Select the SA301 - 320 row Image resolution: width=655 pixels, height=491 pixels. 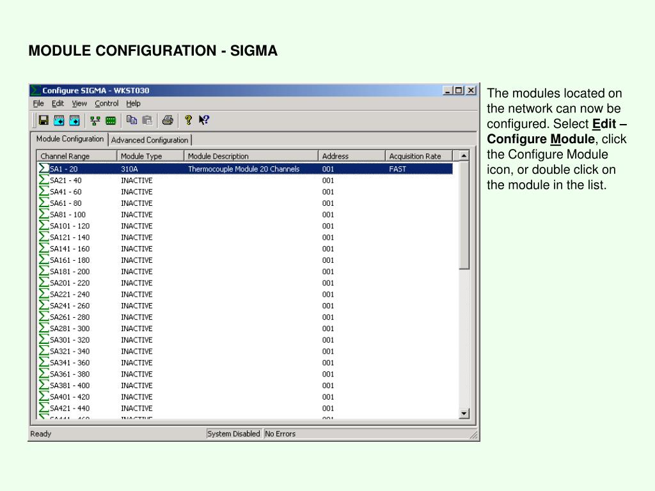245,340
